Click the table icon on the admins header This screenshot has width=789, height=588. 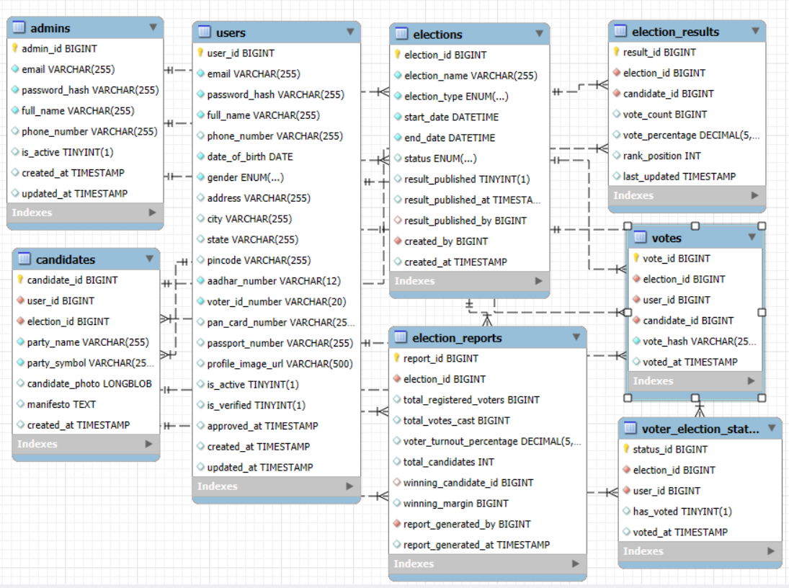point(17,27)
